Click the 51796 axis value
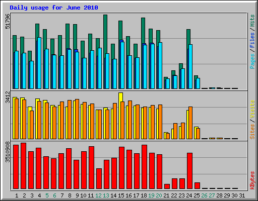The height and width of the screenshot is (201, 258). (x=8, y=21)
